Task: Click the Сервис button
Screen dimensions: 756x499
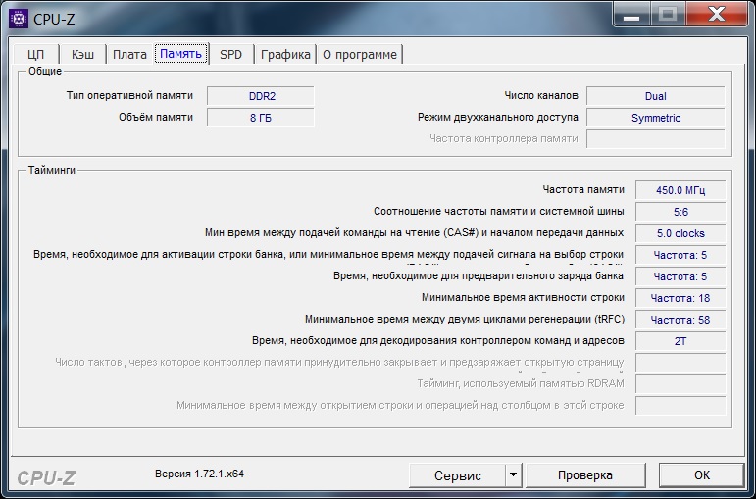Action: [x=458, y=475]
